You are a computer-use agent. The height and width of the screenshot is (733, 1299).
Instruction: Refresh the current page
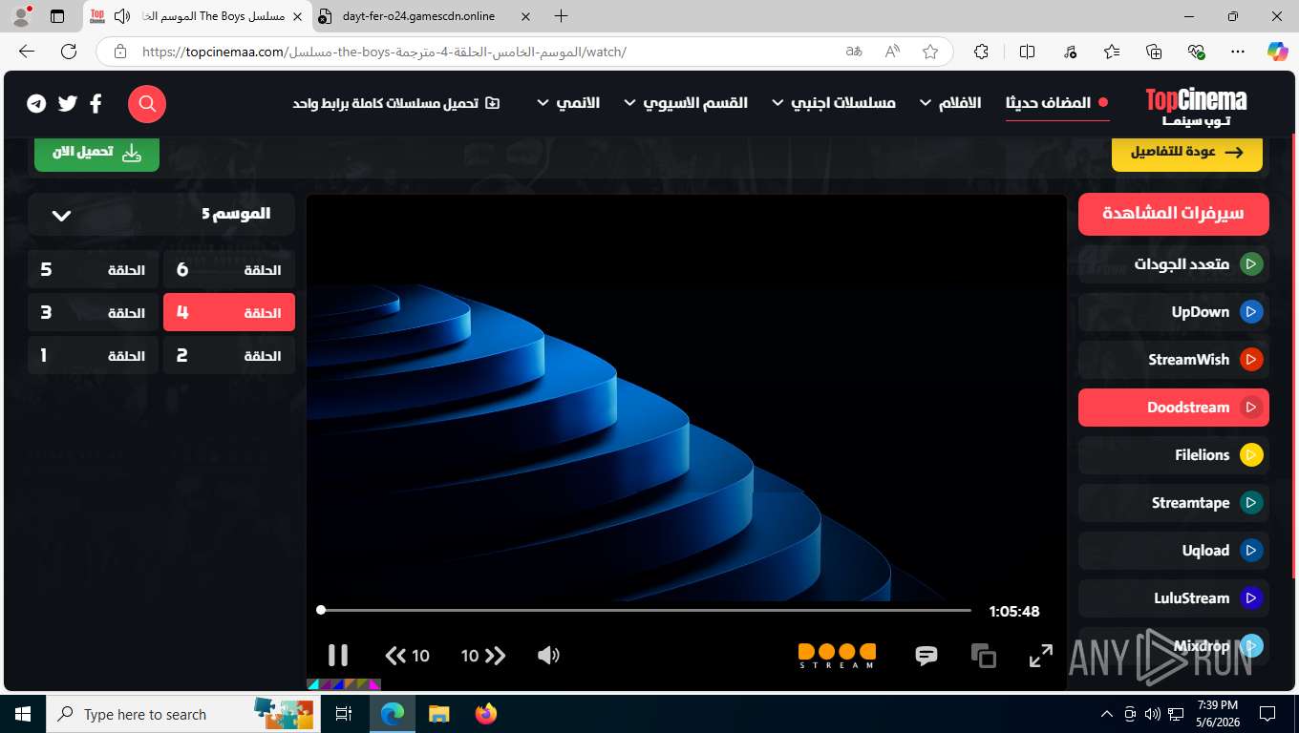tap(69, 52)
